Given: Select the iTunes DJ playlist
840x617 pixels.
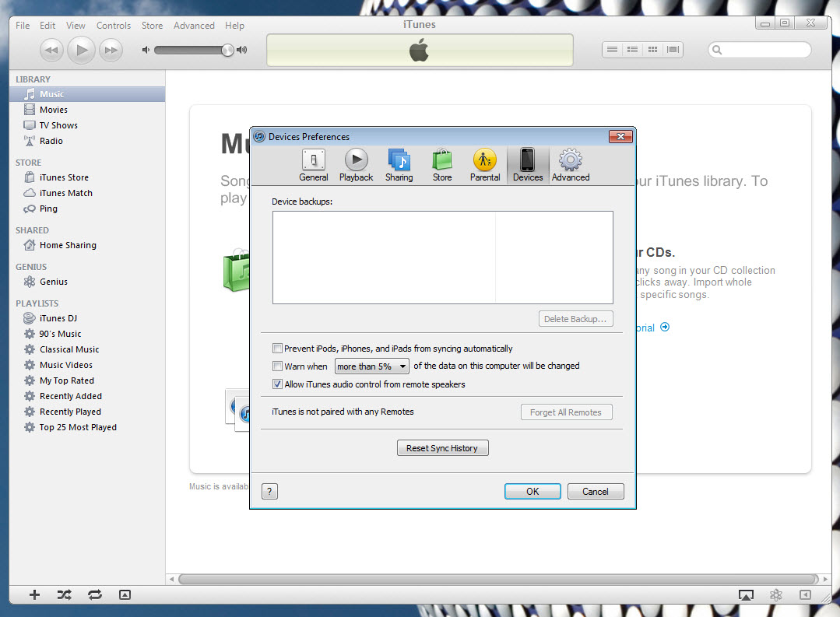Looking at the screenshot, I should point(86,318).
